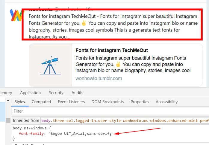Image resolution: width=209 pixels, height=145 pixels.
Task: Click the body.ms-windows selector text
Action: point(30,128)
